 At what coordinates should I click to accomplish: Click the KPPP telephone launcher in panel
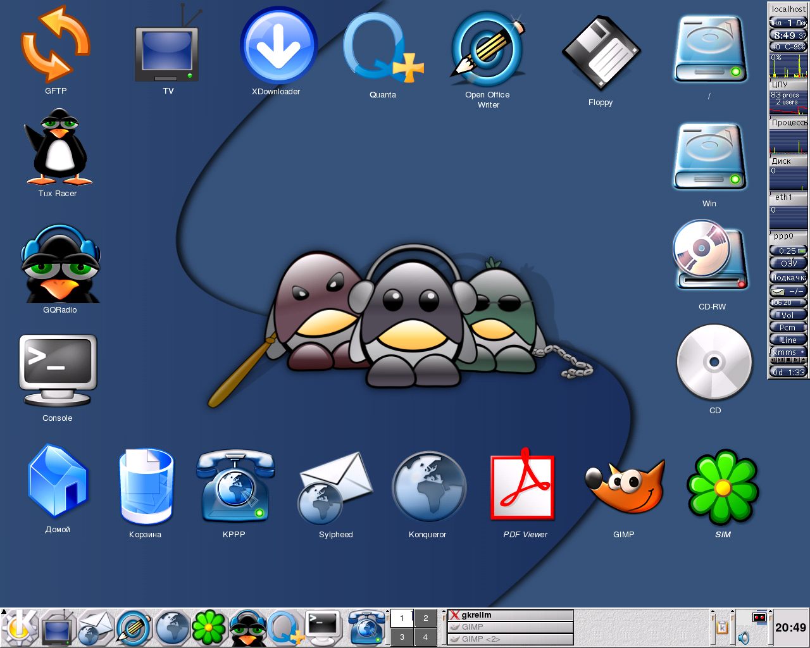(366, 628)
